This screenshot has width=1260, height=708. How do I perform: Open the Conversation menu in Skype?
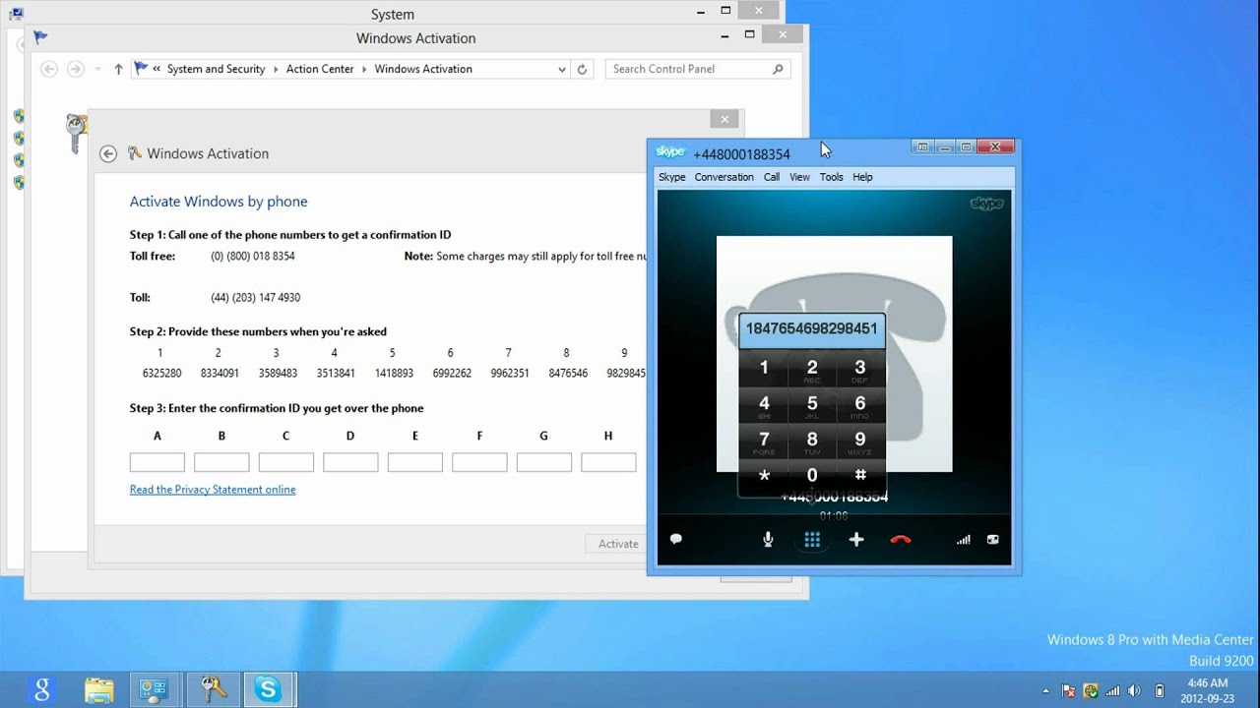(724, 177)
